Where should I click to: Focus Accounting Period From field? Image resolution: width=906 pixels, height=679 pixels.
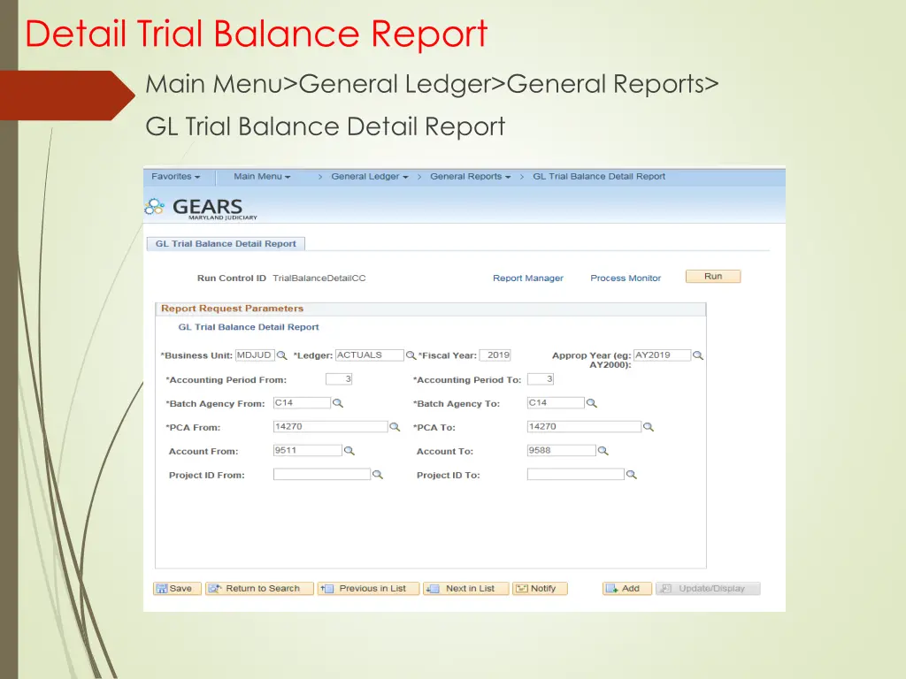point(339,378)
